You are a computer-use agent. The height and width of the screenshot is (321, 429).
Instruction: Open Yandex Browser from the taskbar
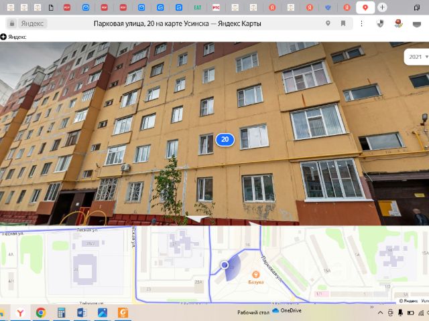(20, 313)
